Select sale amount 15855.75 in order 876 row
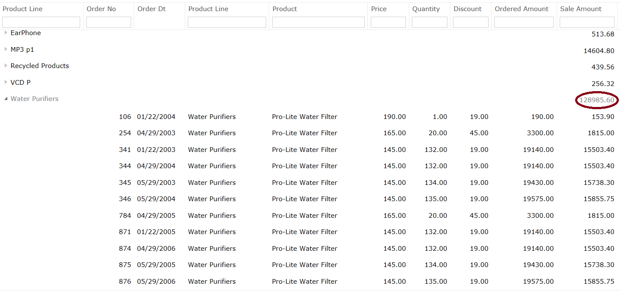The width and height of the screenshot is (621, 291). pos(599,282)
